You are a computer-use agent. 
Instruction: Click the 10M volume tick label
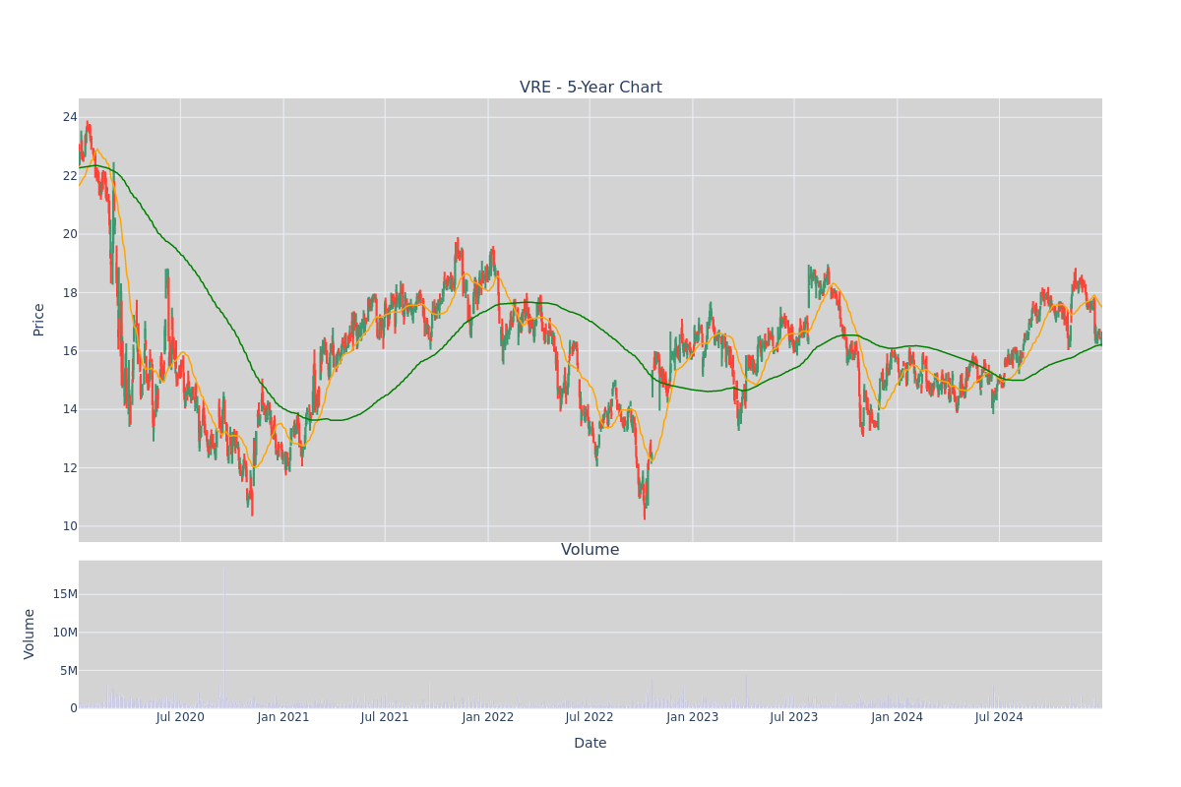tap(65, 633)
